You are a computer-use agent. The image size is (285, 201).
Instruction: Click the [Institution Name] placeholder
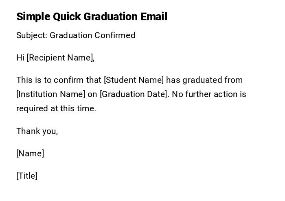(51, 94)
